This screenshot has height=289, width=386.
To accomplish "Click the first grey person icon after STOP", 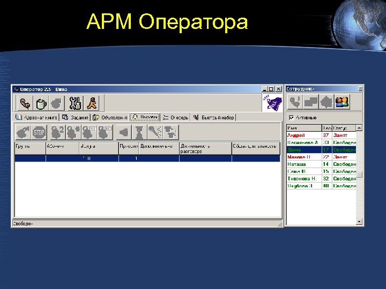I will 57,133.
